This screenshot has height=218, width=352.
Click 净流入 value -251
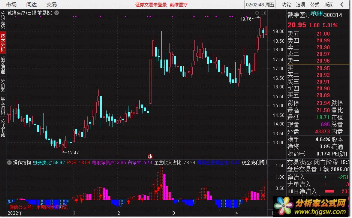pos(343,177)
